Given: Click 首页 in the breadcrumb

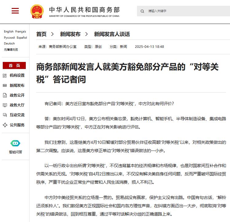Looking at the screenshot, I should pyautogui.click(x=41, y=34).
